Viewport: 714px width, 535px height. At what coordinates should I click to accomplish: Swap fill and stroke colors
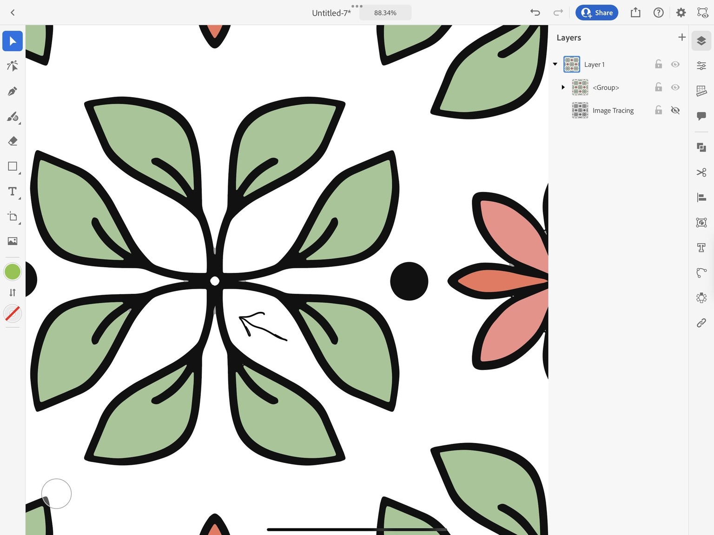(x=13, y=292)
